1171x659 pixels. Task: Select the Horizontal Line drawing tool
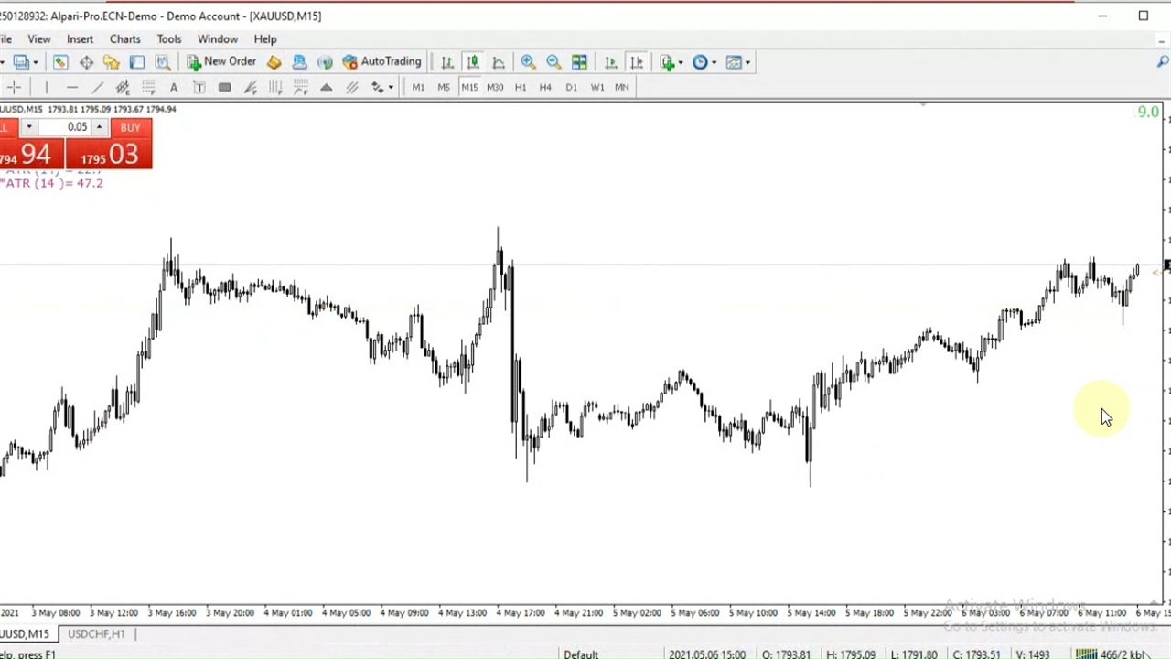pyautogui.click(x=71, y=87)
